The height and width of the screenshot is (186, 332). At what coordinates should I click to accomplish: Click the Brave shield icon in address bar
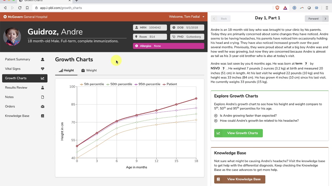tap(277, 8)
